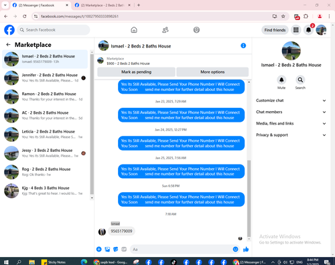This screenshot has height=265, width=335.
Task: Open chat with Jessy - 3 Beds 2 Baths House
Action: tap(45, 153)
